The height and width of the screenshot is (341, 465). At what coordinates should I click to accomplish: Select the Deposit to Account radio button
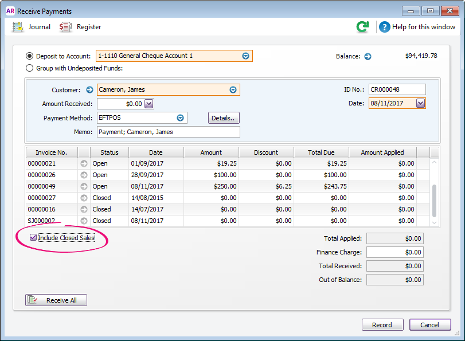(28, 56)
